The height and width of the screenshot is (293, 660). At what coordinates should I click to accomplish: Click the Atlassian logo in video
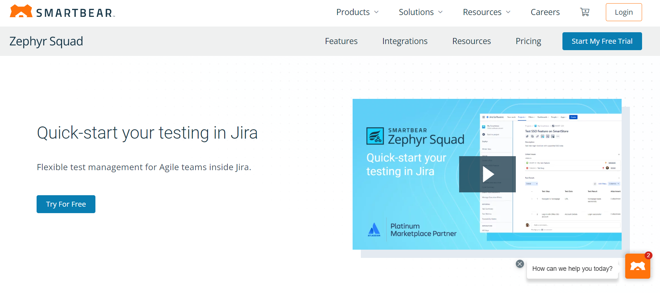tap(374, 230)
